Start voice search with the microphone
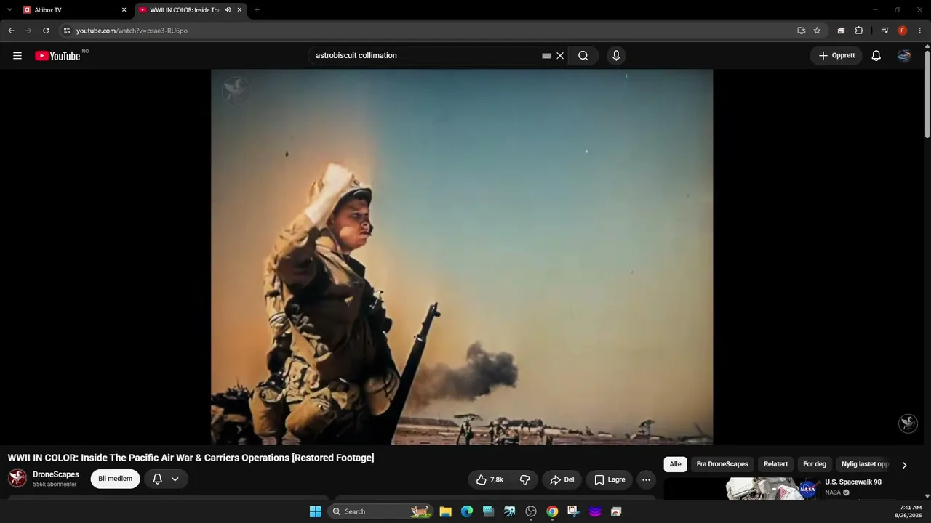 (x=616, y=56)
